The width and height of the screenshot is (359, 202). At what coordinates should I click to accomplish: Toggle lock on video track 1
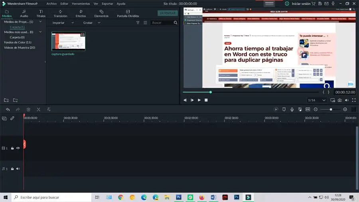click(12, 148)
